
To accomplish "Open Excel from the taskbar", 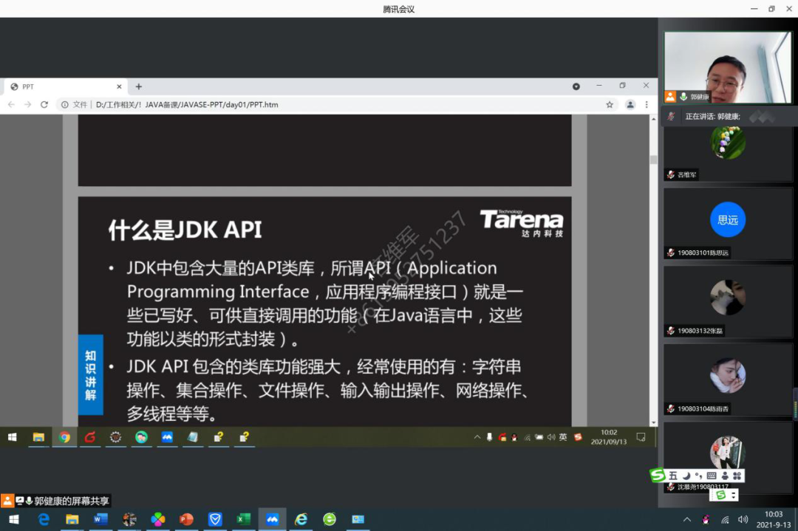I will click(x=243, y=519).
